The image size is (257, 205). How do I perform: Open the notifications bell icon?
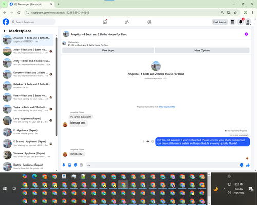pyautogui.click(x=241, y=22)
